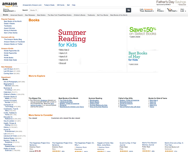Click the Amazon Prime logo
This screenshot has height=152, width=188.
tap(10, 5)
